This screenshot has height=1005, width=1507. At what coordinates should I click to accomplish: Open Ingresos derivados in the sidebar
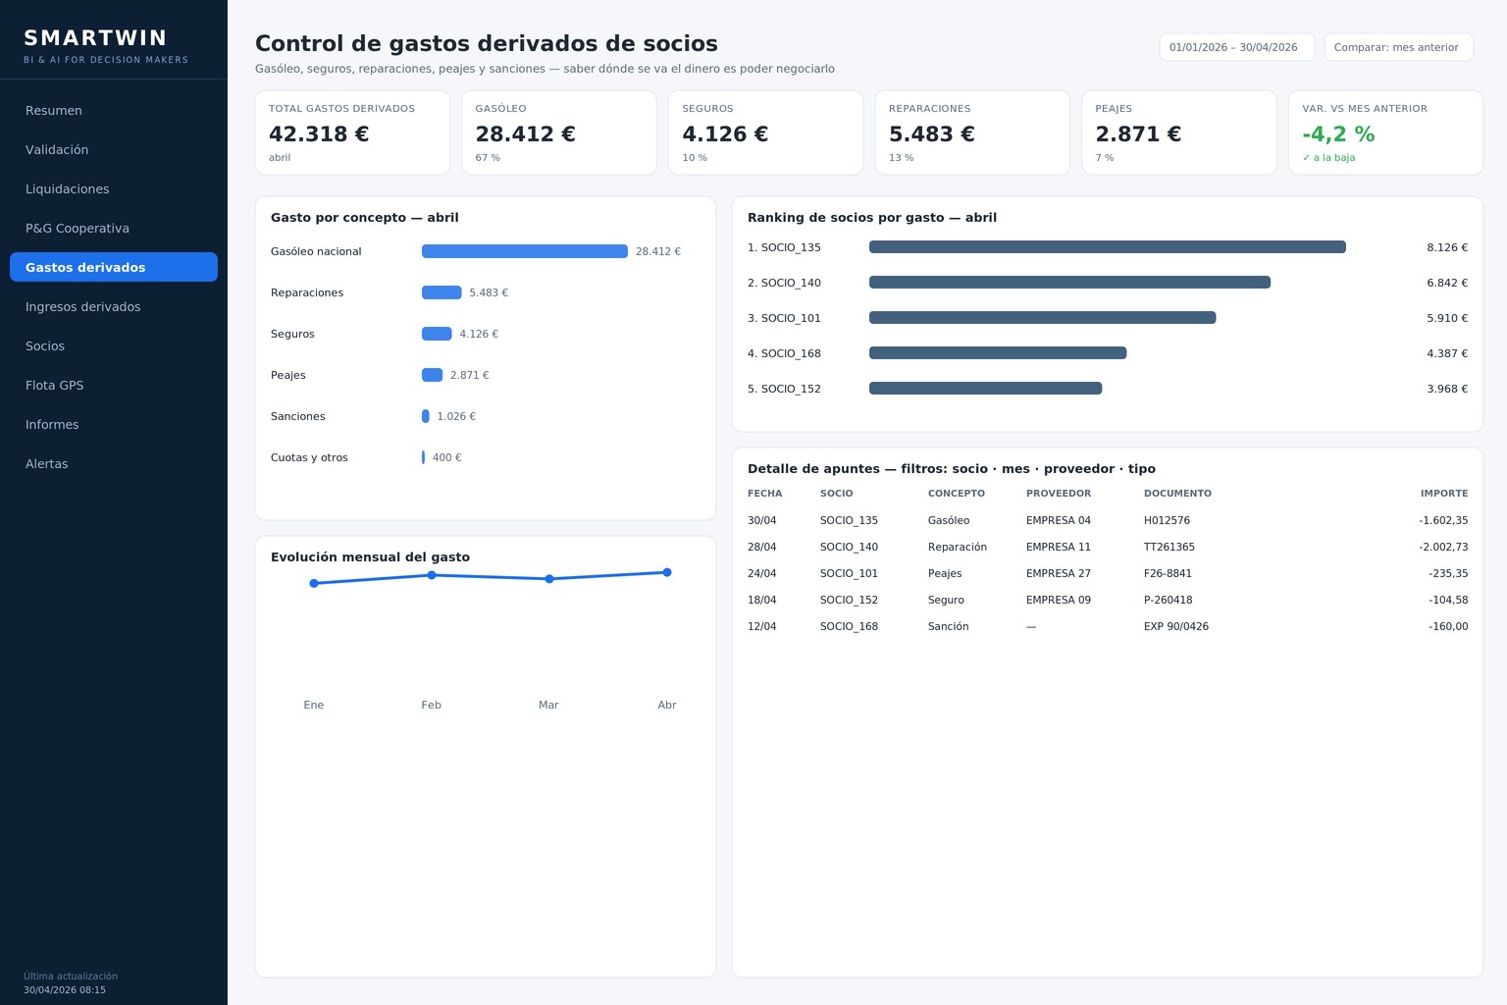tap(114, 306)
